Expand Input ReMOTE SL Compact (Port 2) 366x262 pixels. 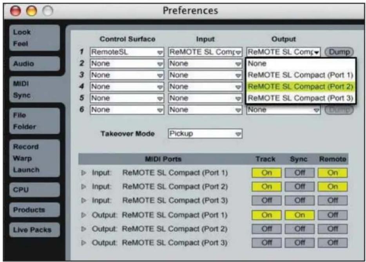click(x=84, y=187)
